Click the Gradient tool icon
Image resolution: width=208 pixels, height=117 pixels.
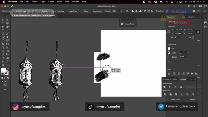[x=7, y=51]
